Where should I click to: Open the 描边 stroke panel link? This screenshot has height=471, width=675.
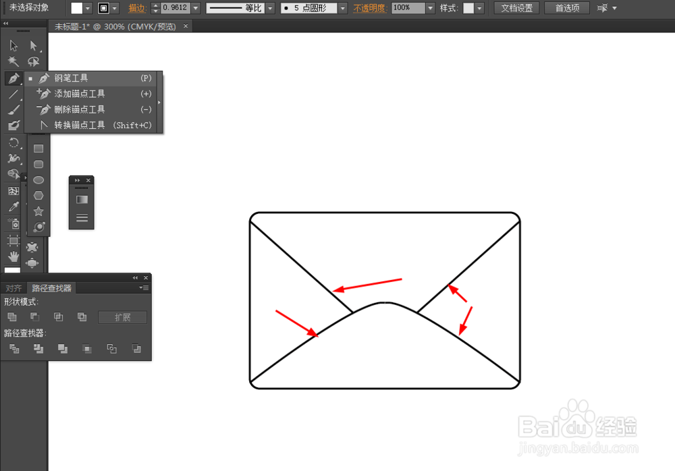click(136, 8)
